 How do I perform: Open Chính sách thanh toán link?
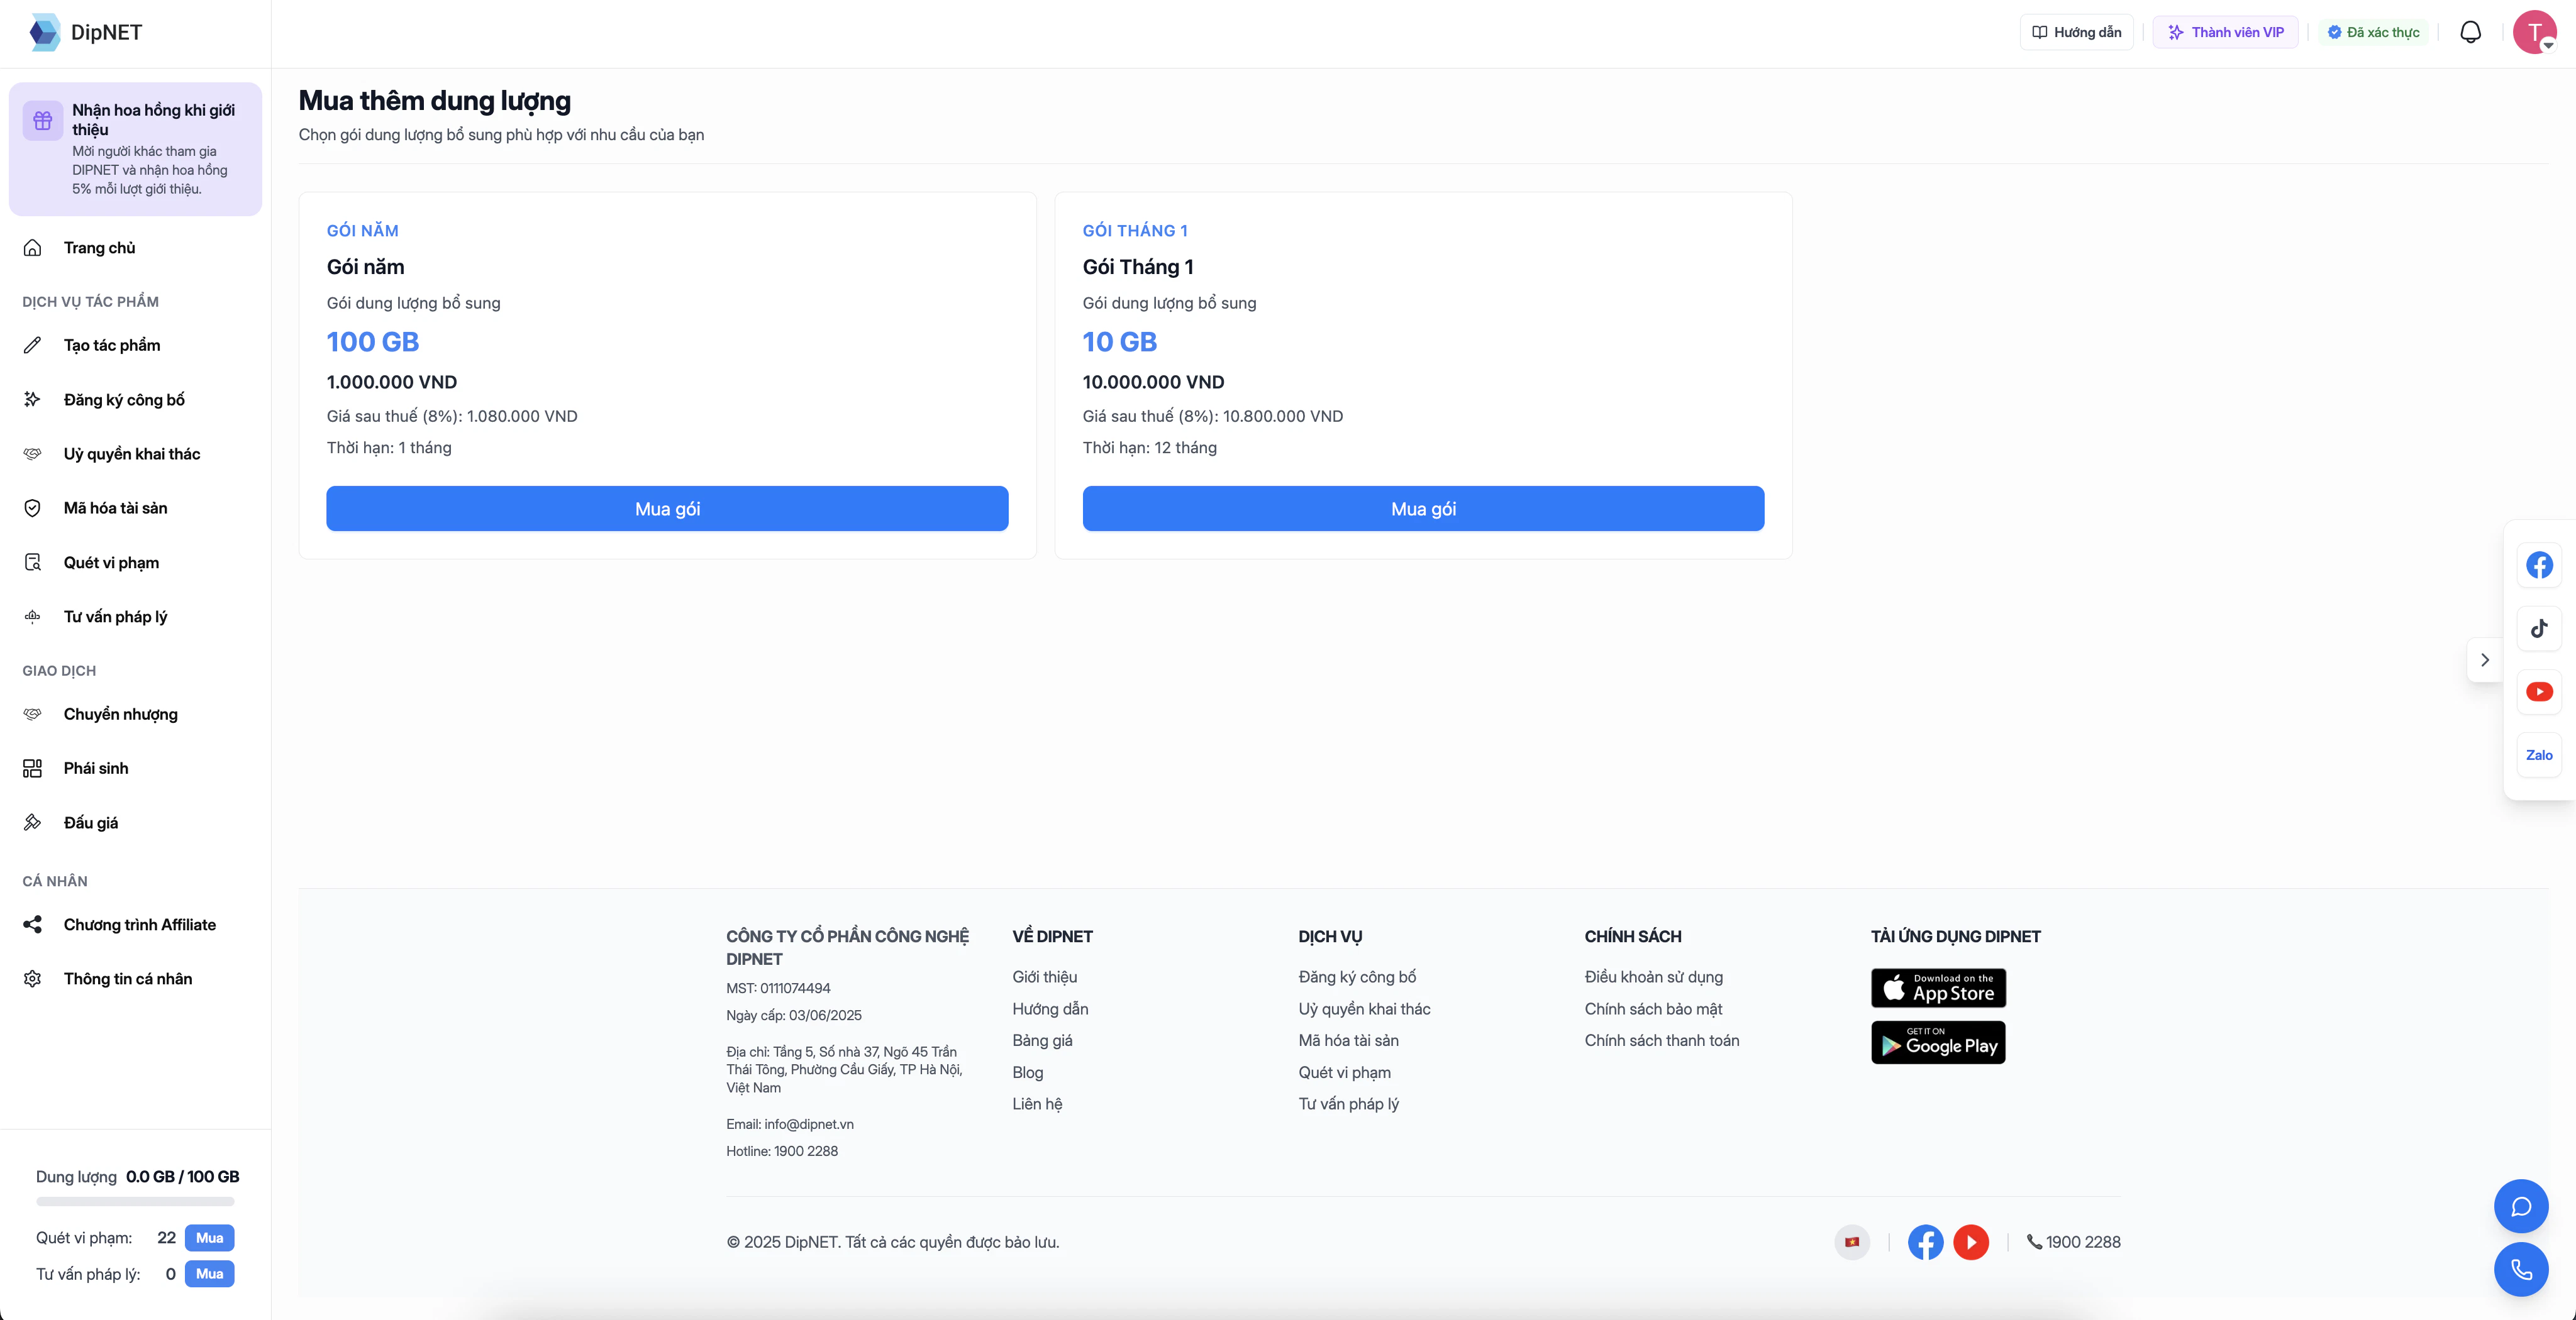tap(1662, 1040)
